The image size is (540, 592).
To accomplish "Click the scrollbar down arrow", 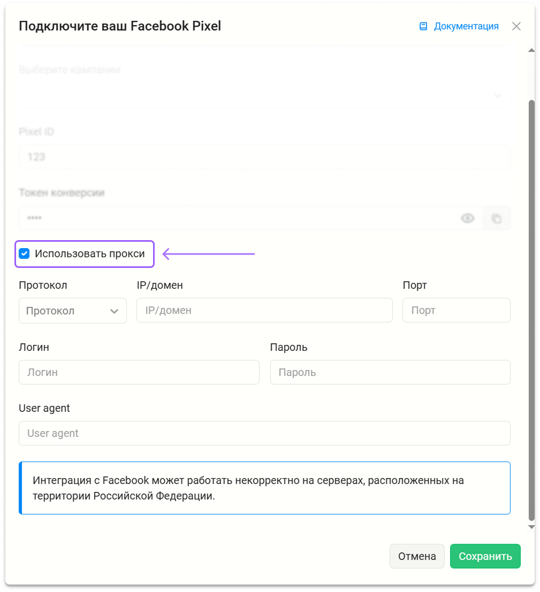I will [531, 527].
